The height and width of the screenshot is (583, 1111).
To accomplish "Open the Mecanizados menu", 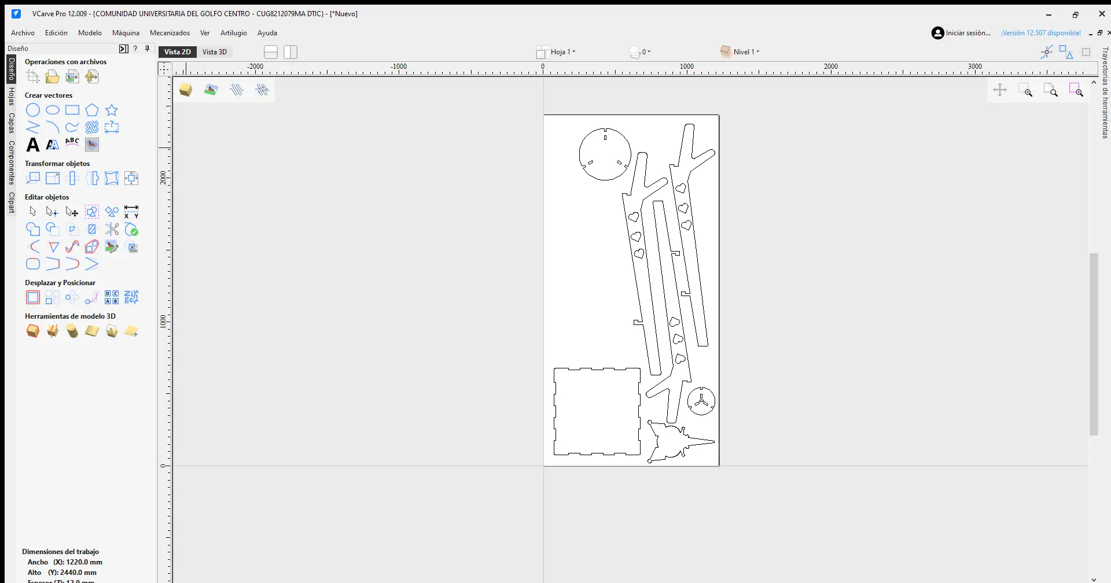I will click(170, 33).
